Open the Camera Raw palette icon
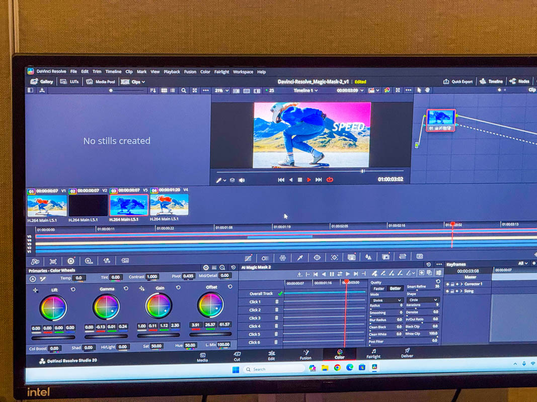The height and width of the screenshot is (402, 537). click(35, 262)
